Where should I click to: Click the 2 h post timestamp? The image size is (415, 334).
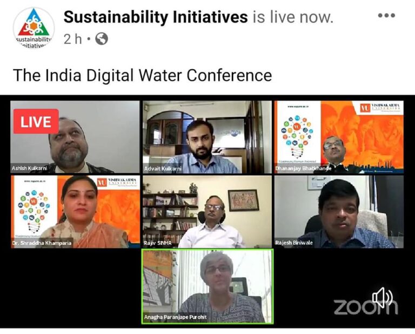tap(72, 39)
